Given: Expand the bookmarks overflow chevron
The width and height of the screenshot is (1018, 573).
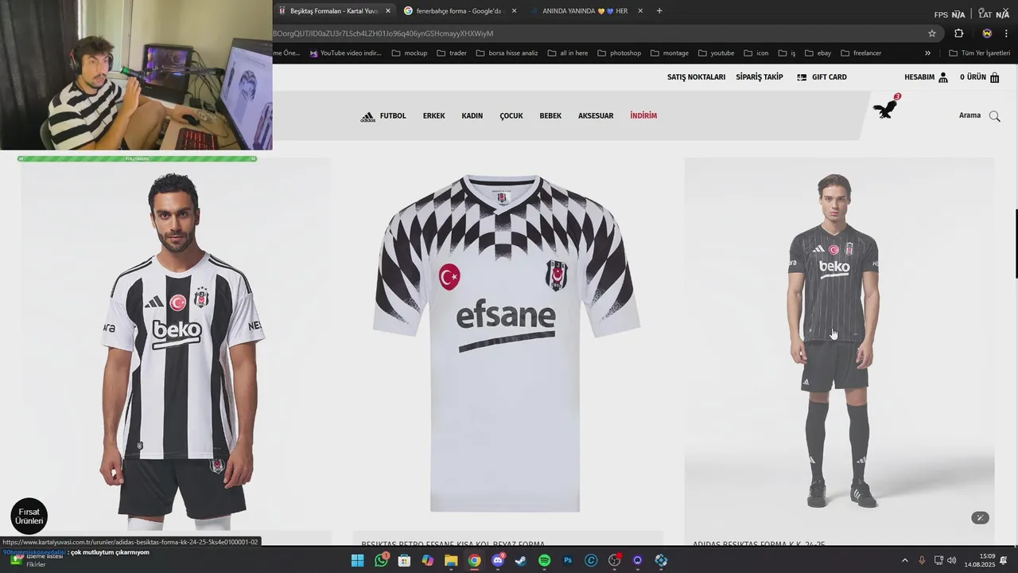Looking at the screenshot, I should 927,53.
